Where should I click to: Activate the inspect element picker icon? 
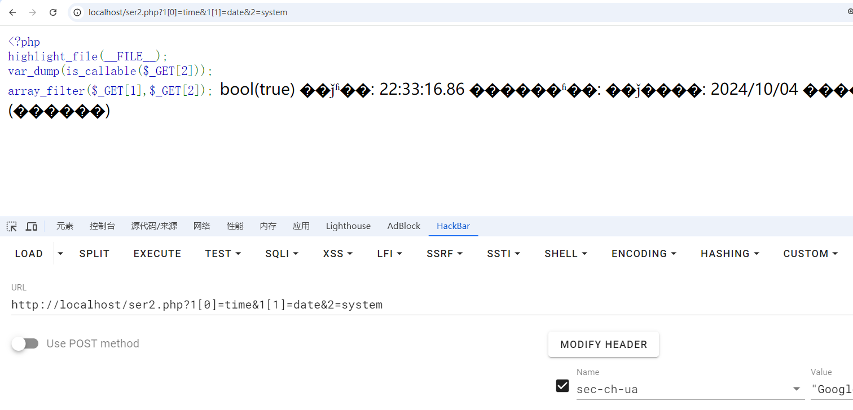coord(12,226)
